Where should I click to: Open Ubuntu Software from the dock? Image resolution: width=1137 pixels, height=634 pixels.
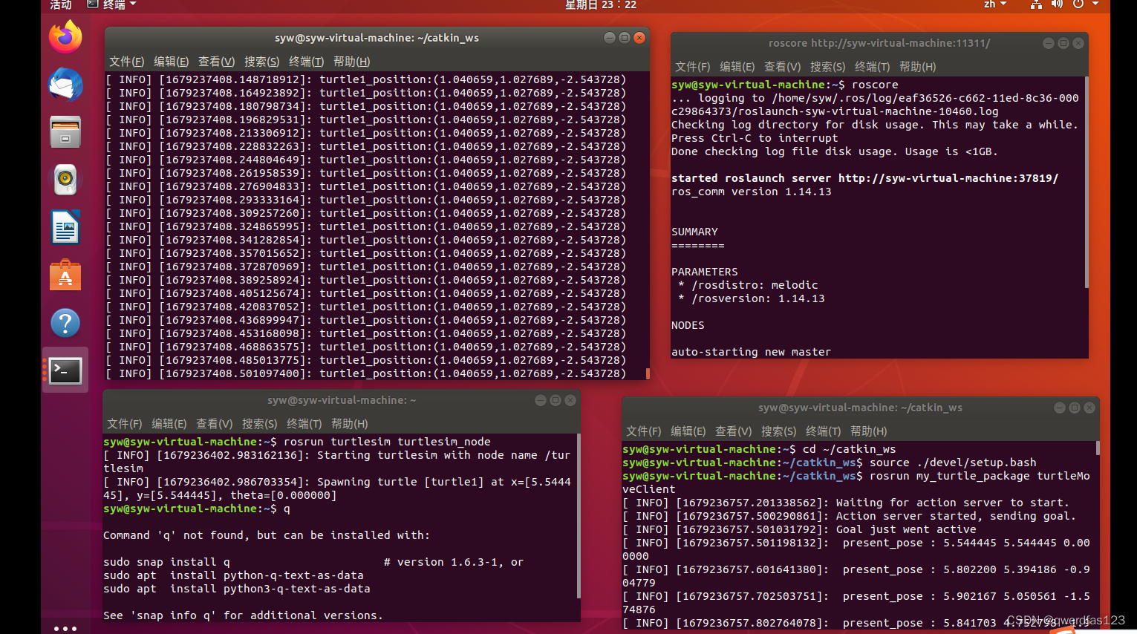coord(65,275)
